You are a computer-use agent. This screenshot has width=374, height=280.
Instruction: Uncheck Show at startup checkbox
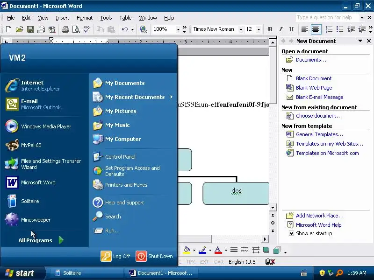pos(291,233)
